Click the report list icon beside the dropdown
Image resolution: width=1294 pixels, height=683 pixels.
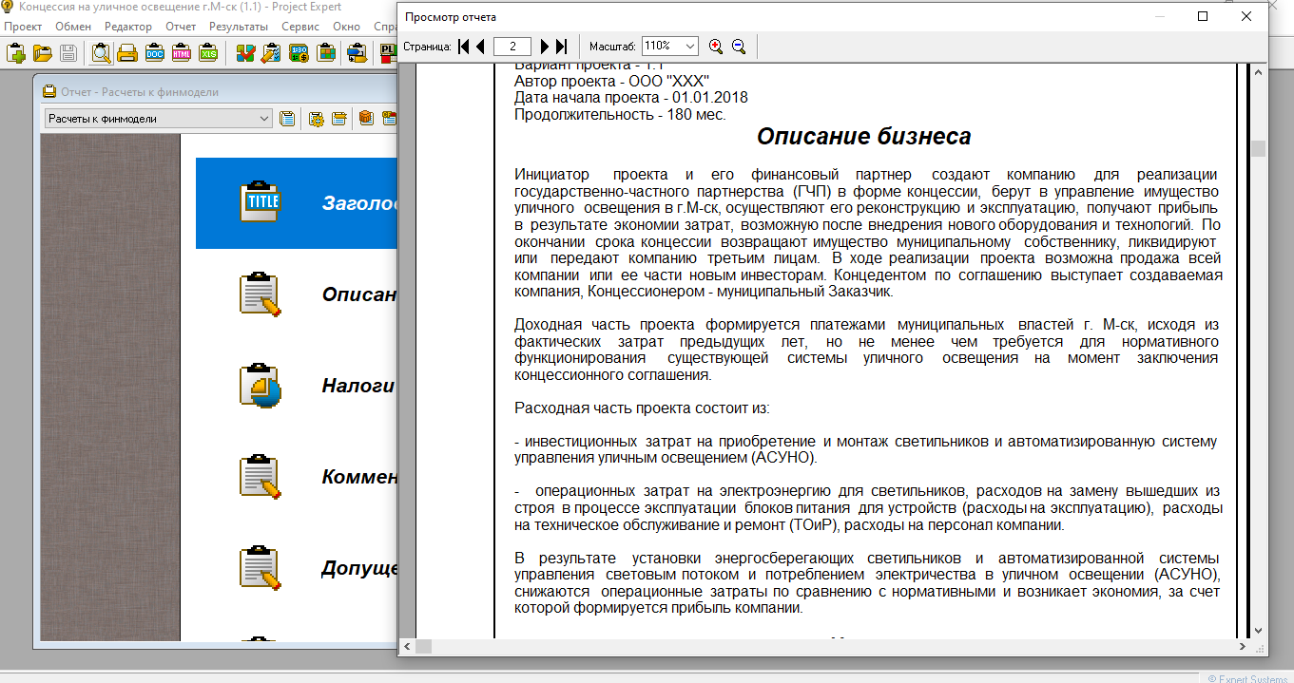(x=287, y=119)
